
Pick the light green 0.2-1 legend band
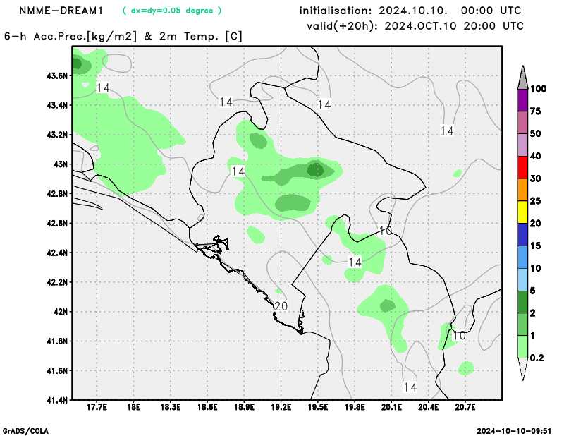pyautogui.click(x=522, y=346)
